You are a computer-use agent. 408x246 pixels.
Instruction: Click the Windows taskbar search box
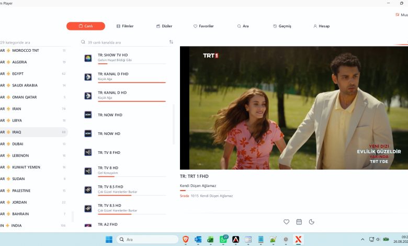tap(148, 239)
